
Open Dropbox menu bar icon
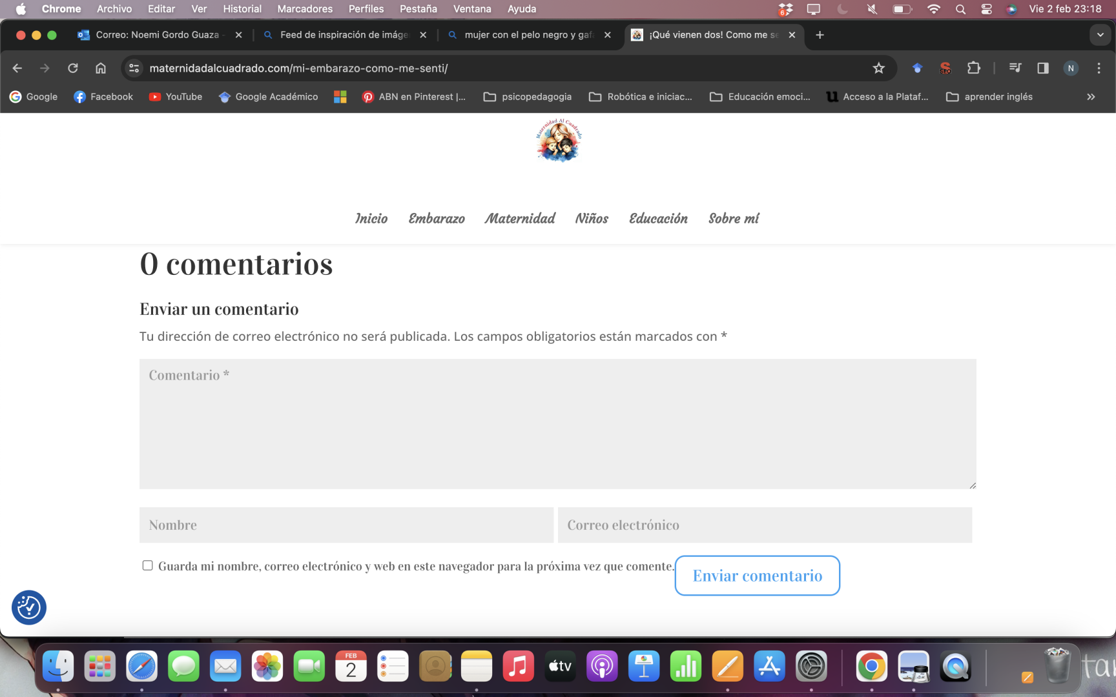[x=785, y=9]
